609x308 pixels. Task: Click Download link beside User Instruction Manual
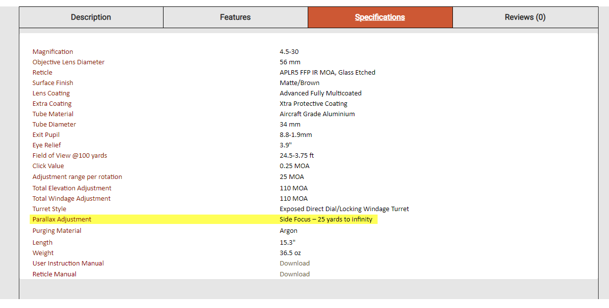click(x=294, y=264)
